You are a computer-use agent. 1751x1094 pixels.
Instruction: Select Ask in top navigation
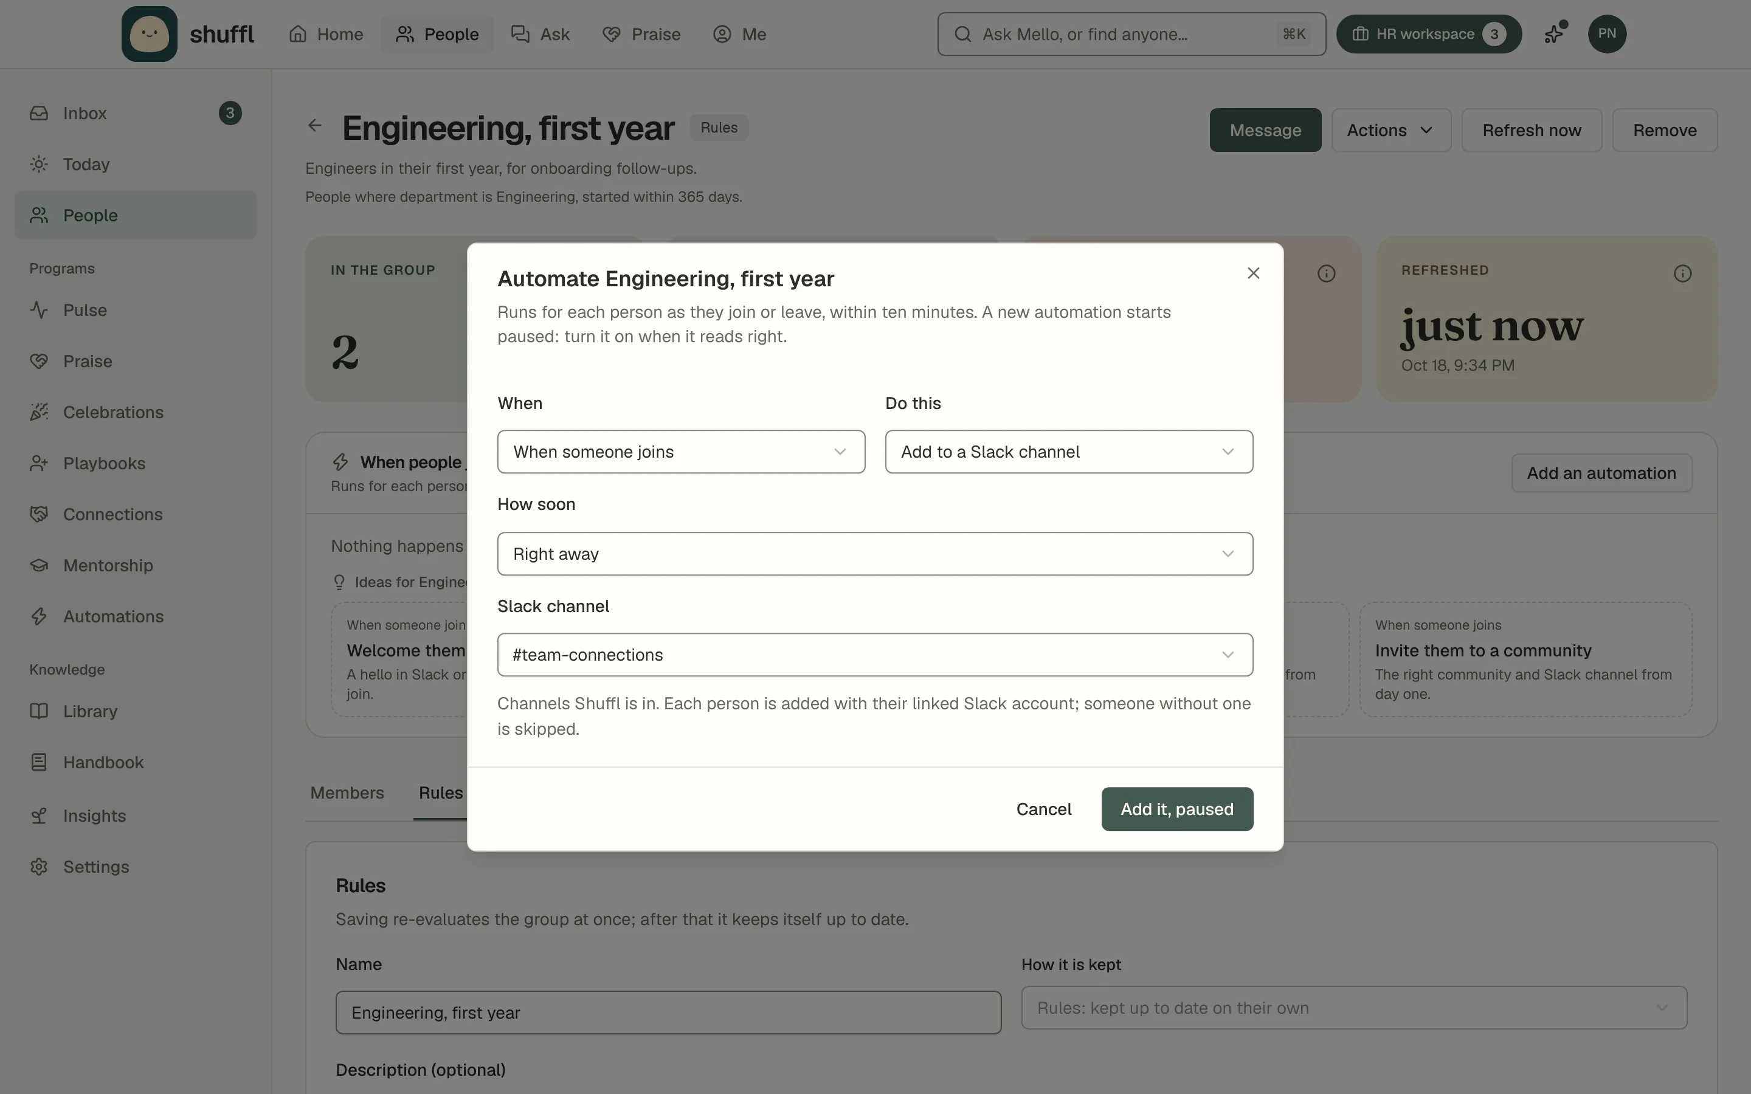[540, 34]
